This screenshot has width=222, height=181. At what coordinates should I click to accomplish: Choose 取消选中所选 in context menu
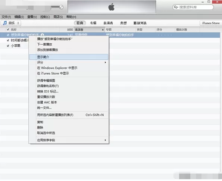coord(69,133)
